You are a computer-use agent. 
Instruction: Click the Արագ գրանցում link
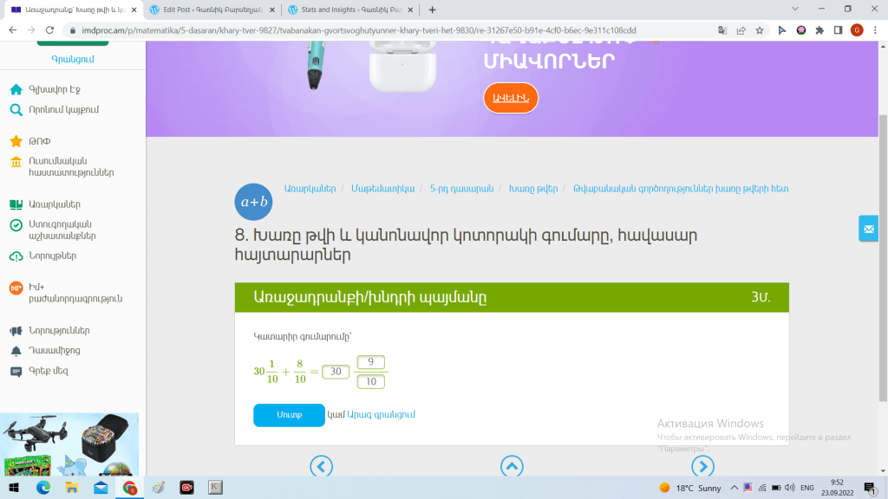[x=382, y=414]
